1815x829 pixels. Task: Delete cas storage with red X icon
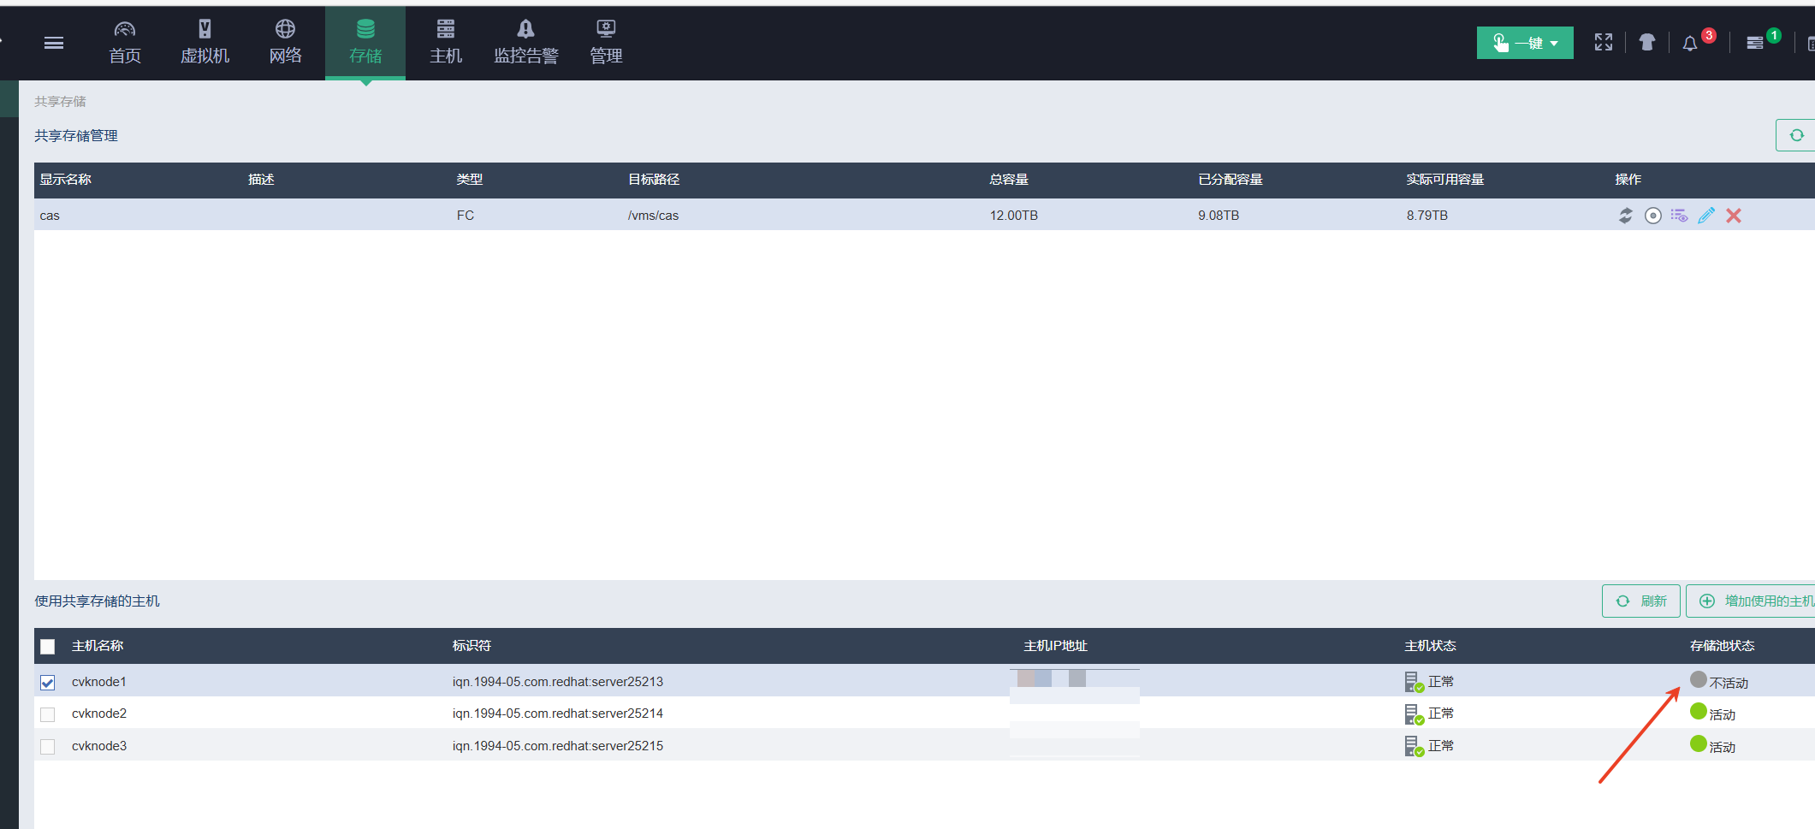click(1734, 216)
